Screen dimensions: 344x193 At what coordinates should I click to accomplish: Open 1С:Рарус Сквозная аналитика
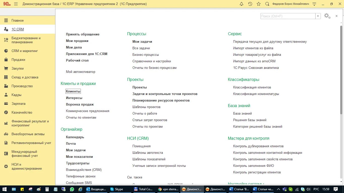pos(256,68)
